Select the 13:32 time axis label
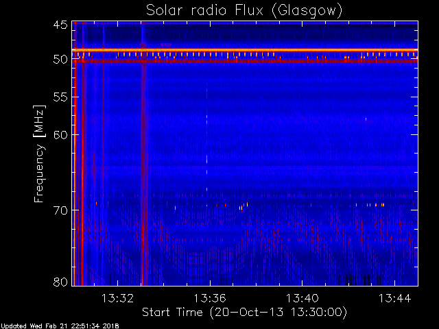This screenshot has width=439, height=329. click(117, 298)
